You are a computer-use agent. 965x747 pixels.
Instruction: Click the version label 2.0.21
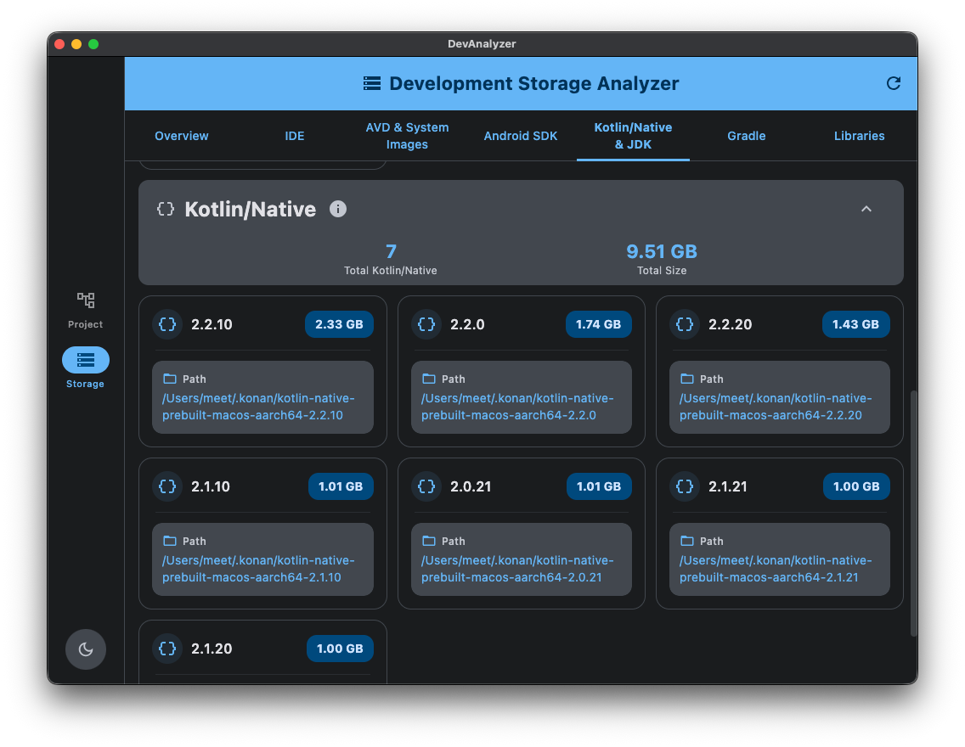(471, 486)
